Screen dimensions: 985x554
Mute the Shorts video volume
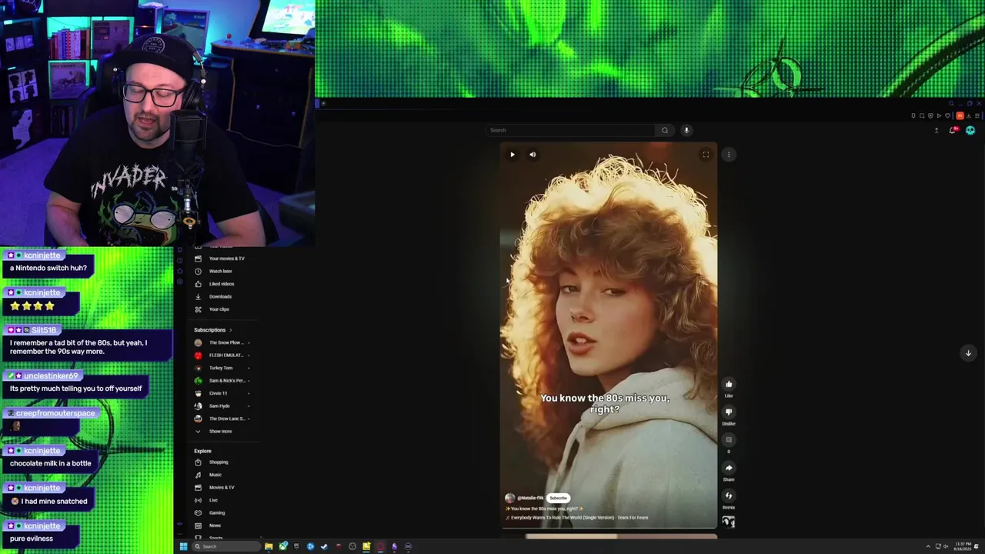(x=533, y=155)
